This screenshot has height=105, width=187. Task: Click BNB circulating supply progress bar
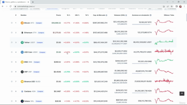coord(142,64)
